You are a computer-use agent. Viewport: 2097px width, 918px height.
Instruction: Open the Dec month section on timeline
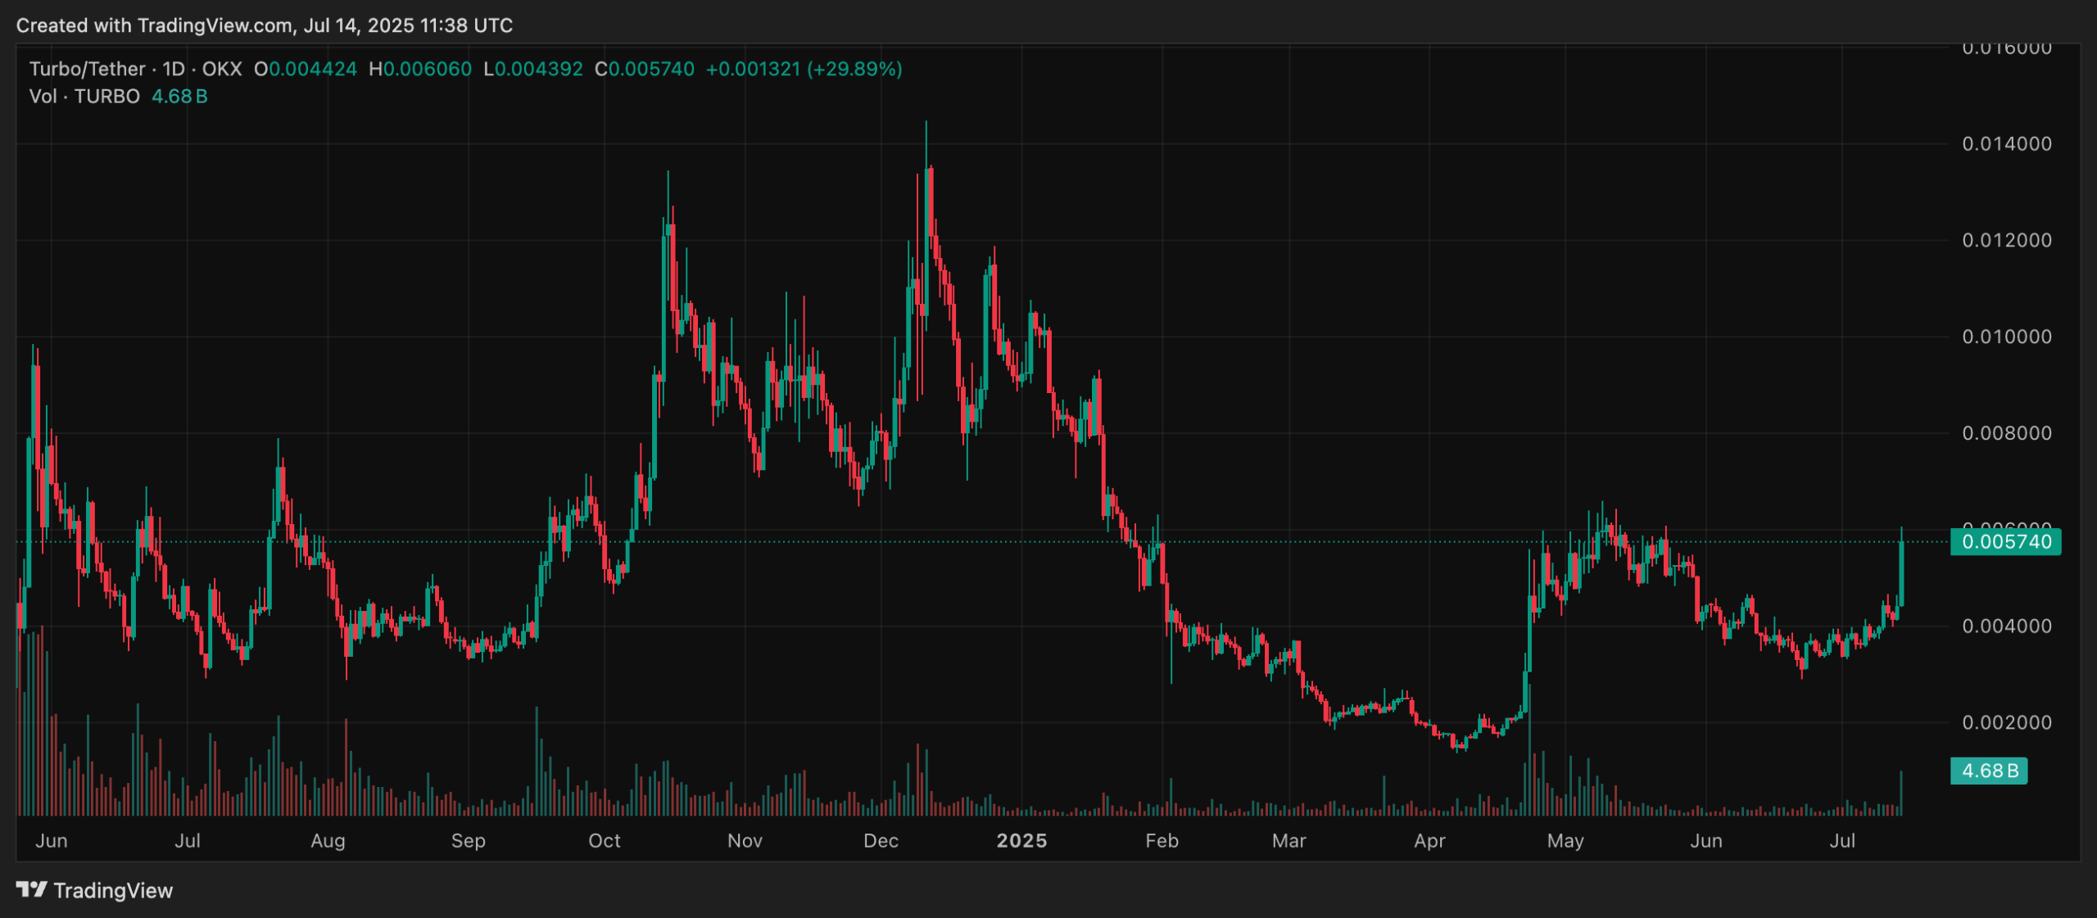coord(881,841)
